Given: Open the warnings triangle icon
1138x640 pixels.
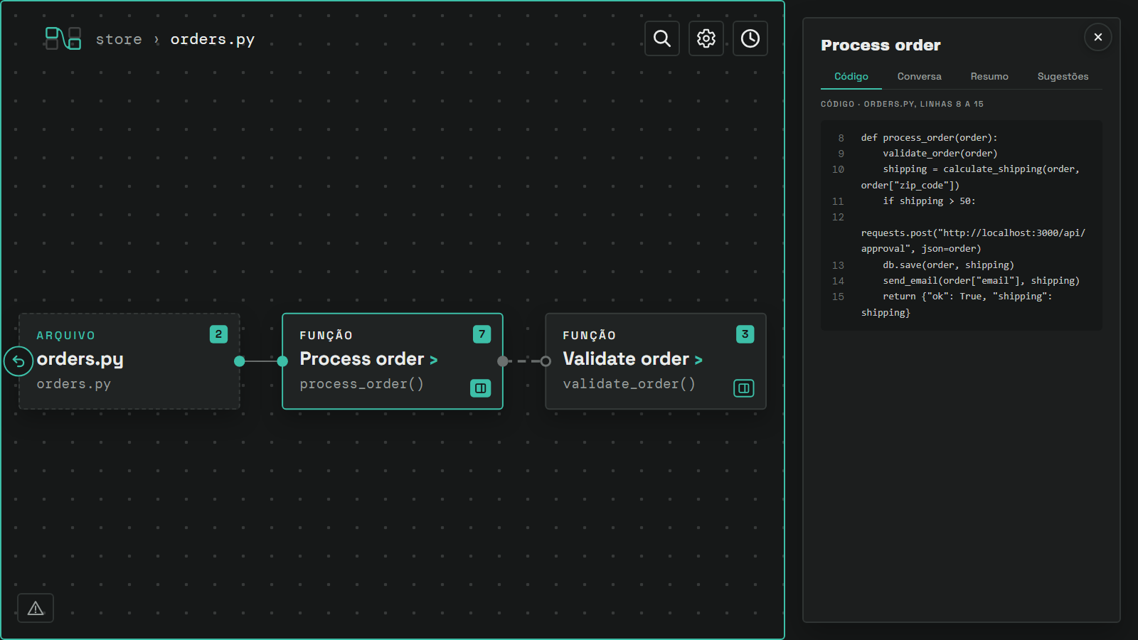Looking at the screenshot, I should coord(36,608).
